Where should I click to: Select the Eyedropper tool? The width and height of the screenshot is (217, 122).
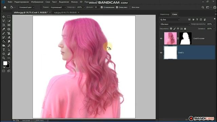pos(4,29)
